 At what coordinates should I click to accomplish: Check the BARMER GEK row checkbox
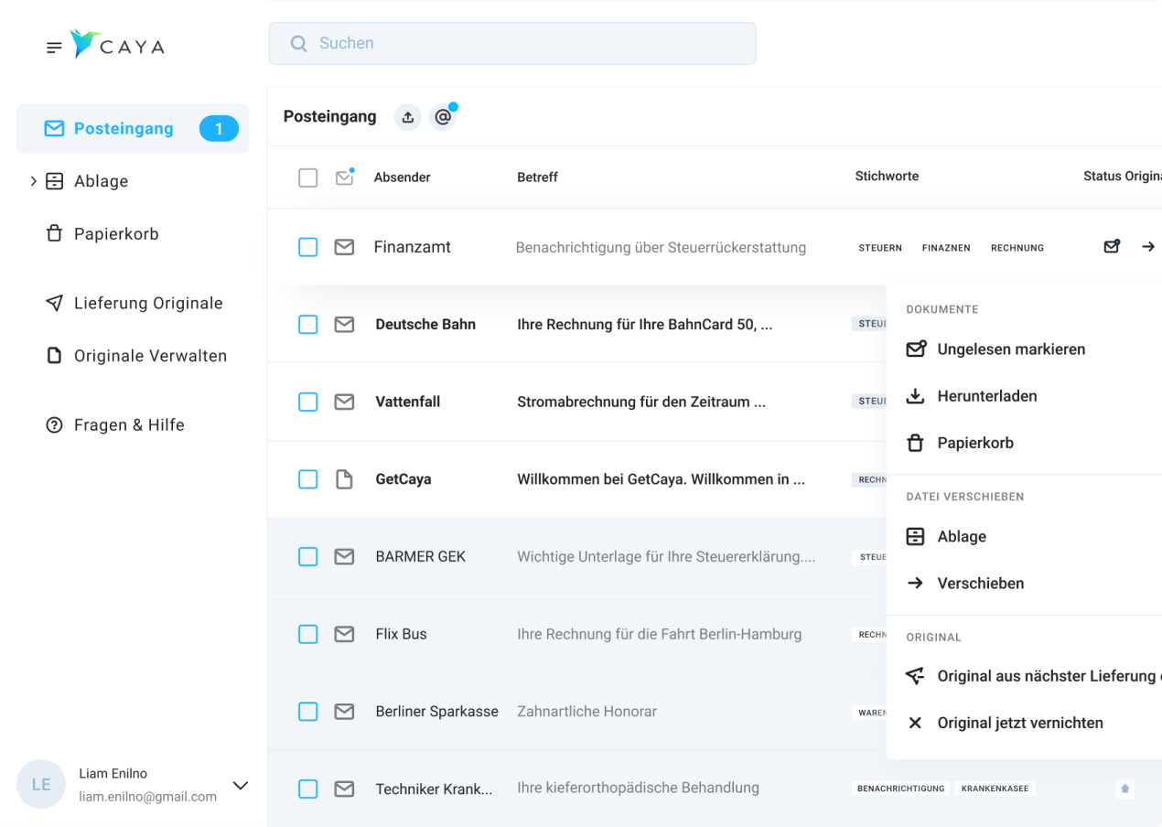[308, 556]
